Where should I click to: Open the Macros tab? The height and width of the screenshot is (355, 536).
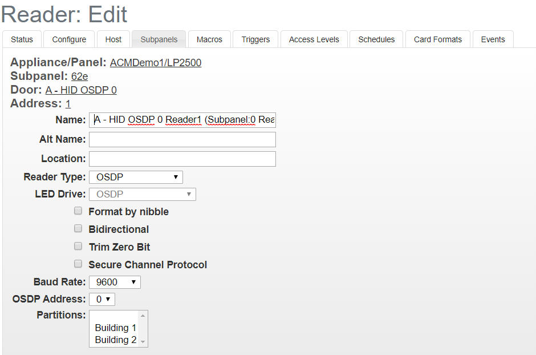(209, 39)
